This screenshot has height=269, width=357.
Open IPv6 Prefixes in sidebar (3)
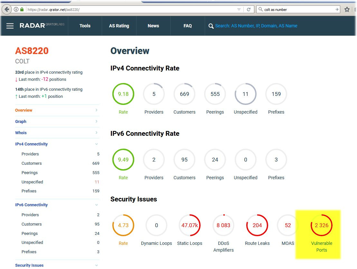click(x=60, y=252)
